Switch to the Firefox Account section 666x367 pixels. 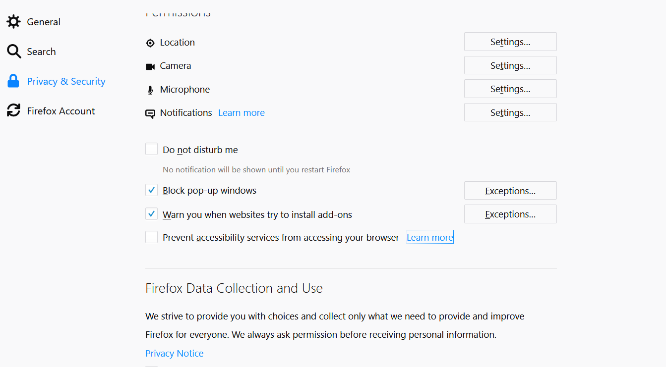pos(61,111)
